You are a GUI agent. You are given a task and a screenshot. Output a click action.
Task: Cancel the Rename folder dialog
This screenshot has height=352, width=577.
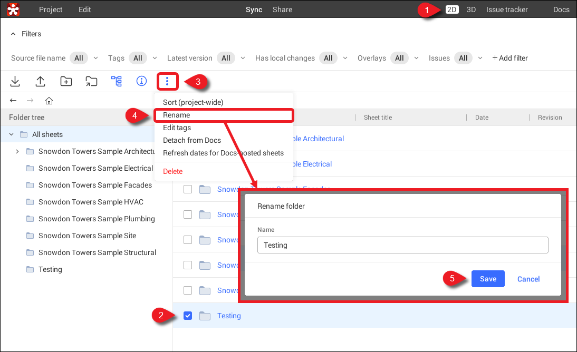528,279
